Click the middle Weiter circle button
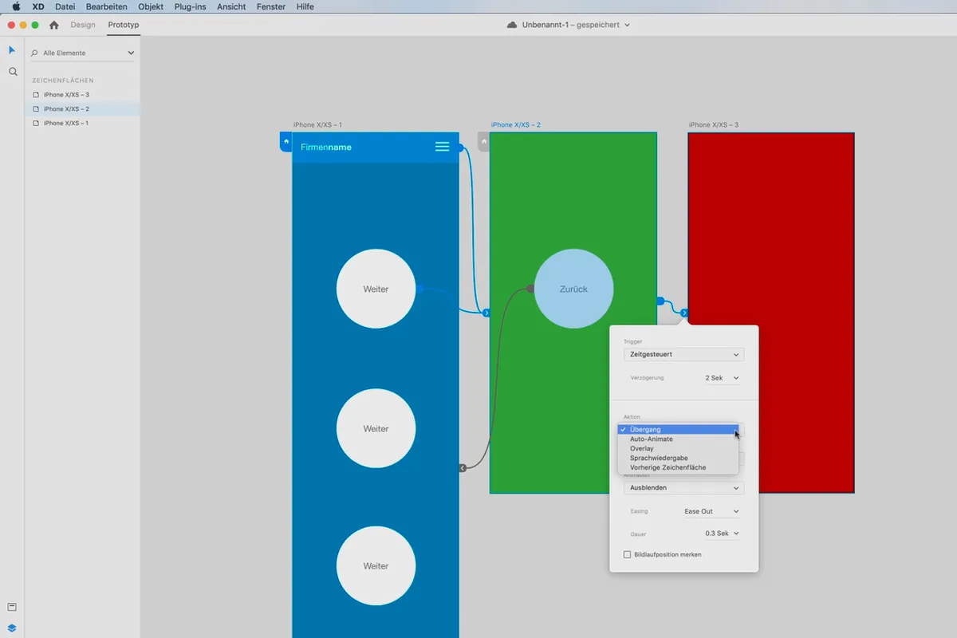957x638 pixels. tap(376, 428)
